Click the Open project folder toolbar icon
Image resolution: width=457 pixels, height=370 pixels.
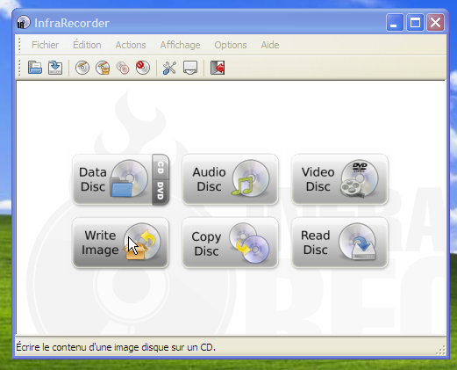pyautogui.click(x=35, y=68)
